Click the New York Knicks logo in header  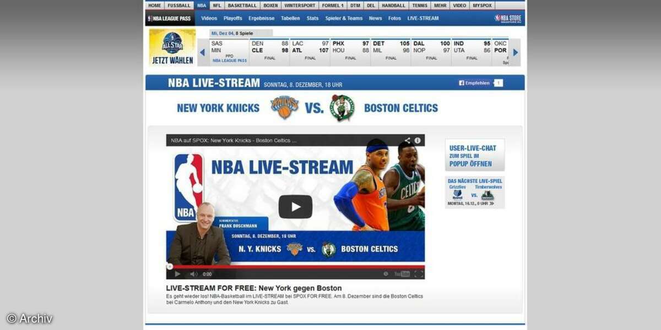pyautogui.click(x=284, y=107)
